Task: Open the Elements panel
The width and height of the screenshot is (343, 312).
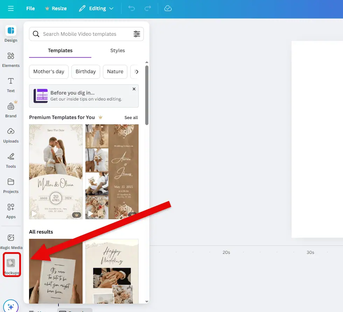Action: 11,59
